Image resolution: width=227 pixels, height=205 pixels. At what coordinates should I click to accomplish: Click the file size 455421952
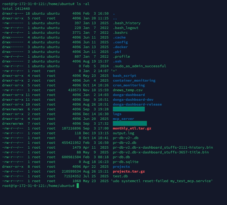click(x=71, y=143)
